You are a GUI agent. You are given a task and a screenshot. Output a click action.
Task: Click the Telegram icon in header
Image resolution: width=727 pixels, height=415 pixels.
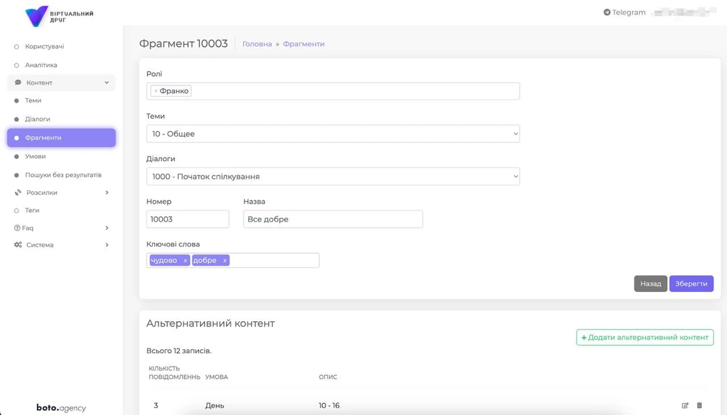click(607, 12)
